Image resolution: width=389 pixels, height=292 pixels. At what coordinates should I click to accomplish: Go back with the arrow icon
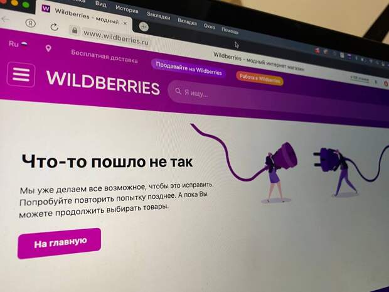pyautogui.click(x=6, y=19)
